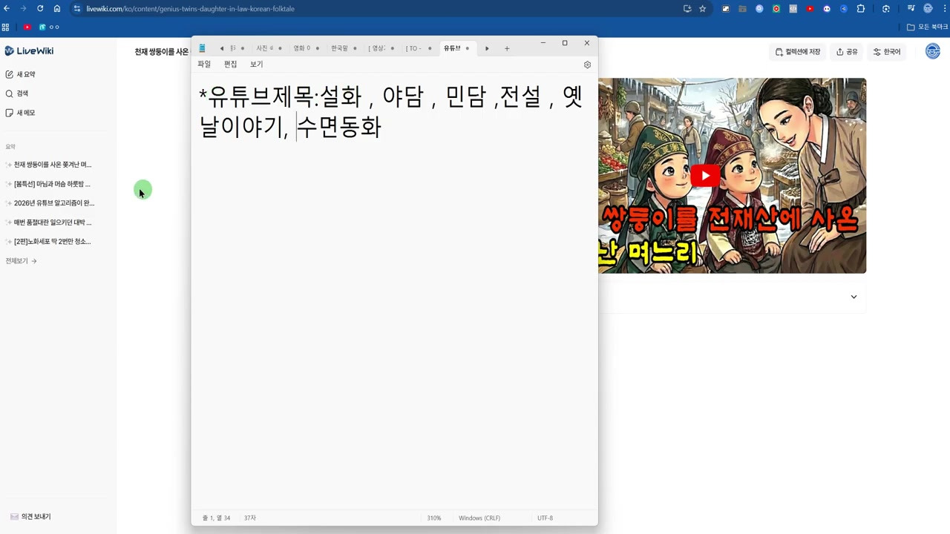Open the 보기 menu in Notepad

(256, 65)
